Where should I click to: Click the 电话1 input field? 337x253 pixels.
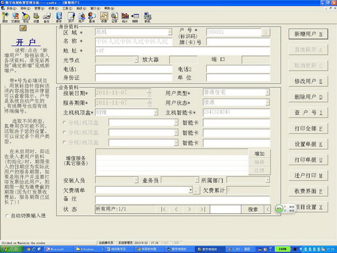(133, 69)
